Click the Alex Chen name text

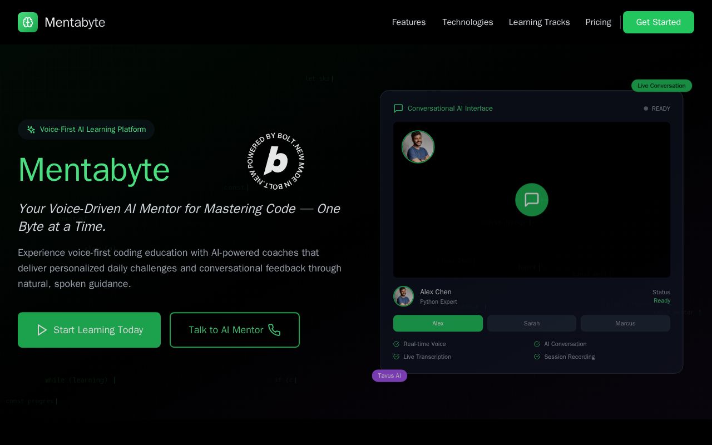click(436, 292)
